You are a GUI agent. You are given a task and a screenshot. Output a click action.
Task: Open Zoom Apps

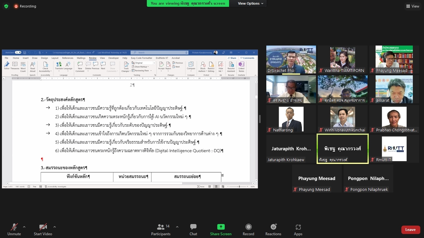[298, 230]
